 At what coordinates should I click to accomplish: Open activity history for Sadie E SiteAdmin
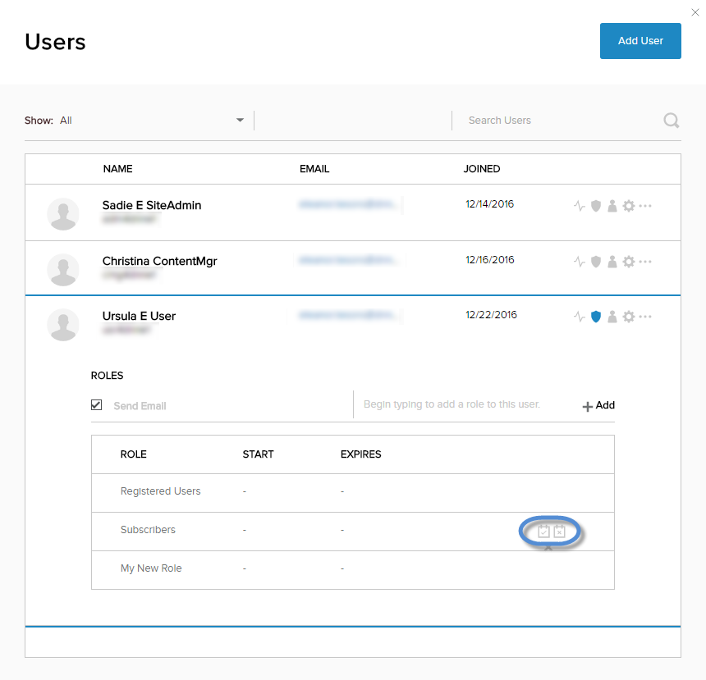click(x=580, y=206)
